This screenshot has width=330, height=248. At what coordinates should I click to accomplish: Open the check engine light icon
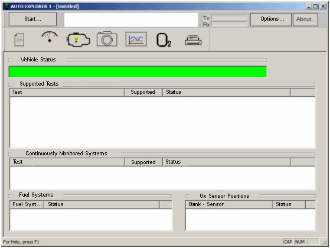[x=79, y=40]
